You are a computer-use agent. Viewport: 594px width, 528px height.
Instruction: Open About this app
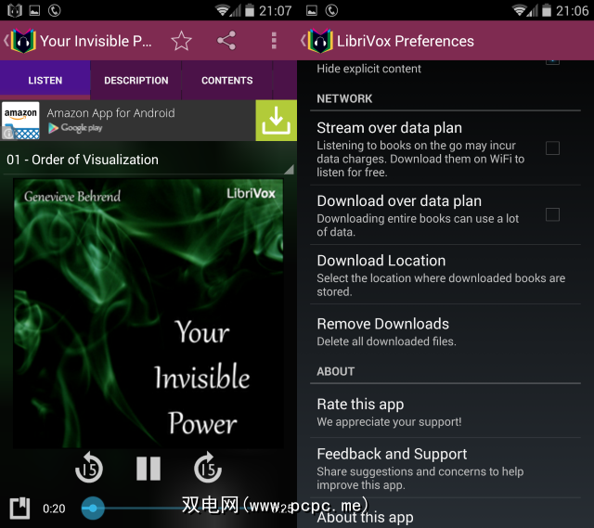click(x=445, y=515)
